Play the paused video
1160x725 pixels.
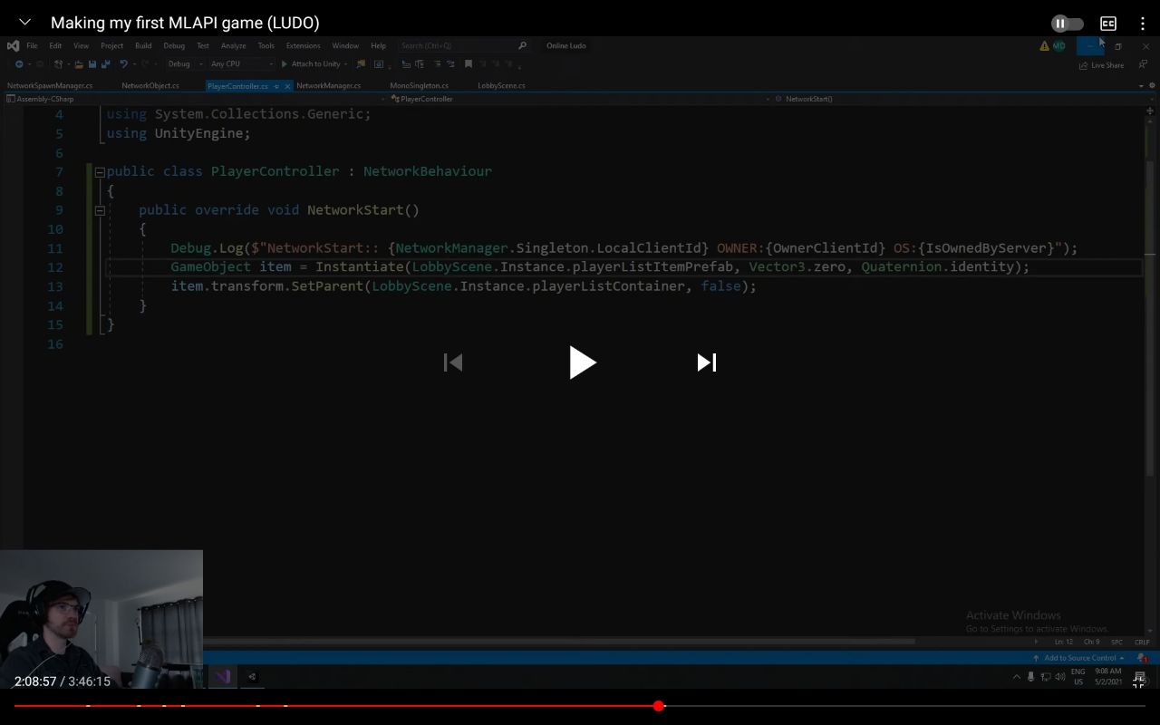tap(581, 362)
